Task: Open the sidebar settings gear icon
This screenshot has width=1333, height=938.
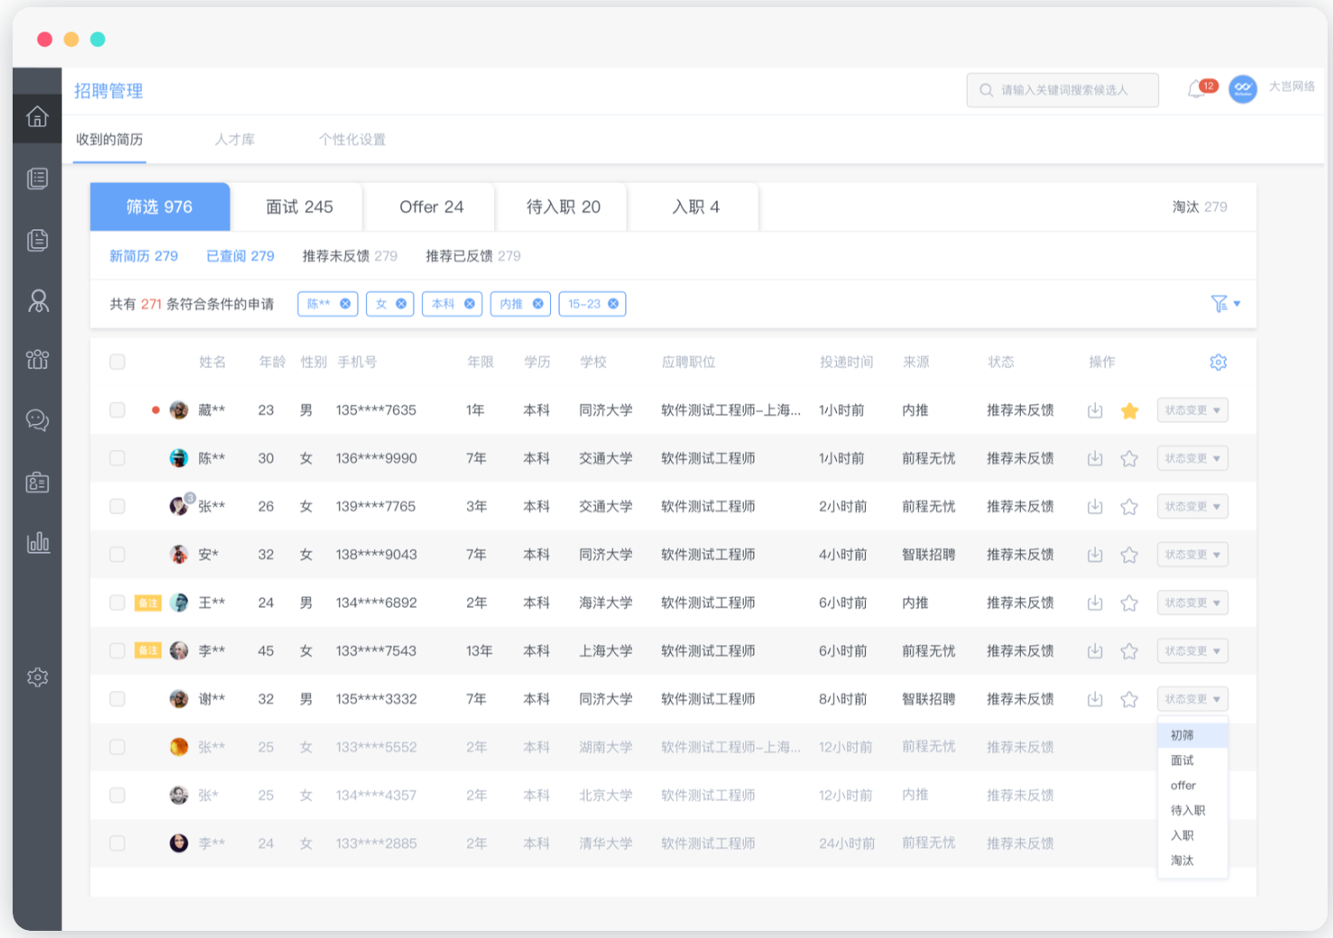Action: tap(38, 677)
